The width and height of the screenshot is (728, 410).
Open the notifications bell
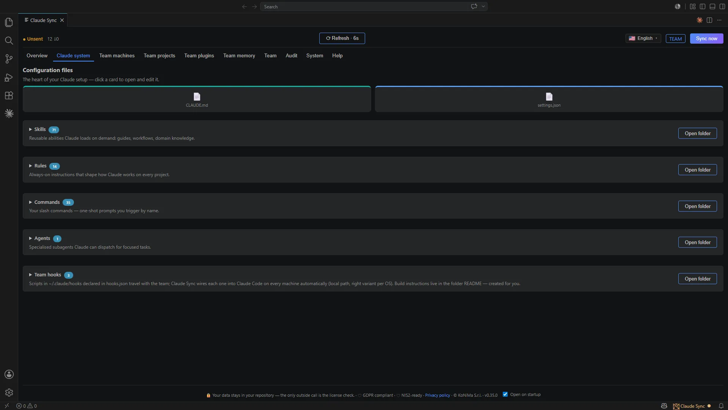pos(721,406)
